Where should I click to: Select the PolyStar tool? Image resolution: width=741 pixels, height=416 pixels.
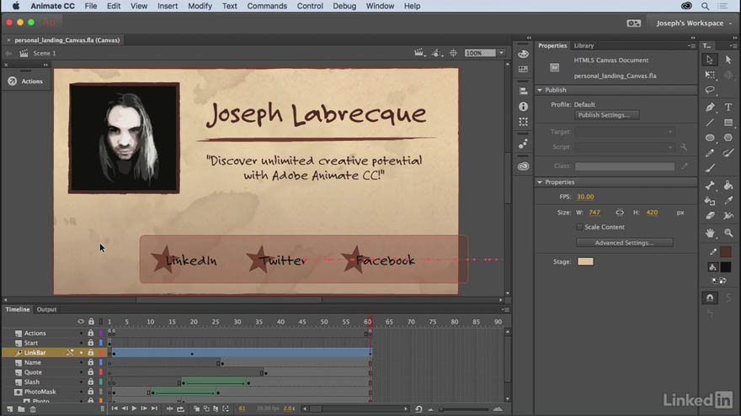click(728, 138)
